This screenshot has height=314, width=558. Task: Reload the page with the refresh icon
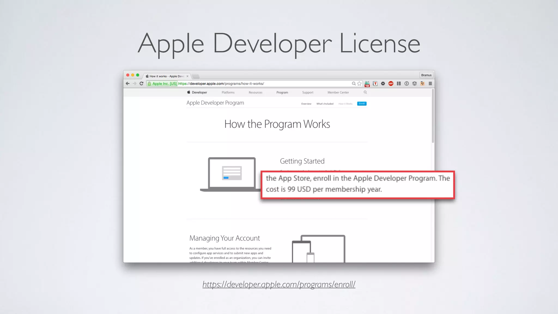tap(141, 84)
